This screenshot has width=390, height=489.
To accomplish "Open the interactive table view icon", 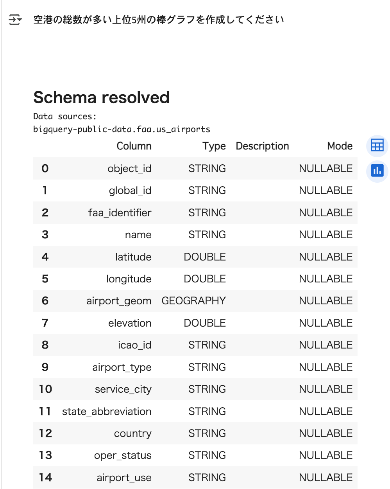I will pyautogui.click(x=377, y=146).
